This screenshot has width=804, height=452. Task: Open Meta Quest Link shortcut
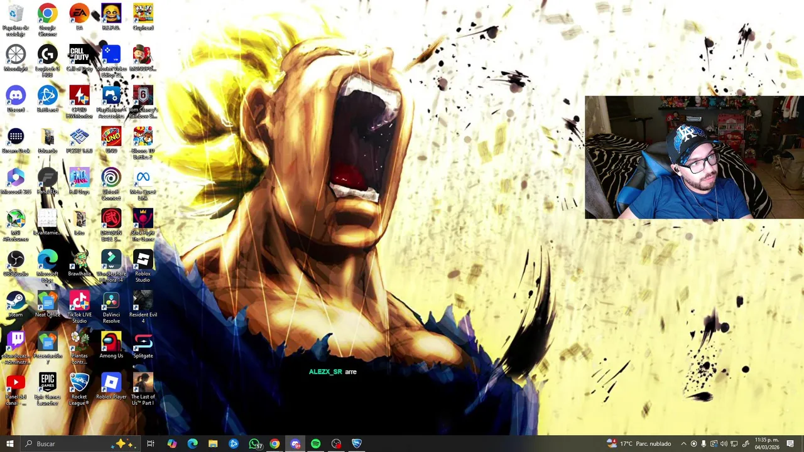pos(143,184)
